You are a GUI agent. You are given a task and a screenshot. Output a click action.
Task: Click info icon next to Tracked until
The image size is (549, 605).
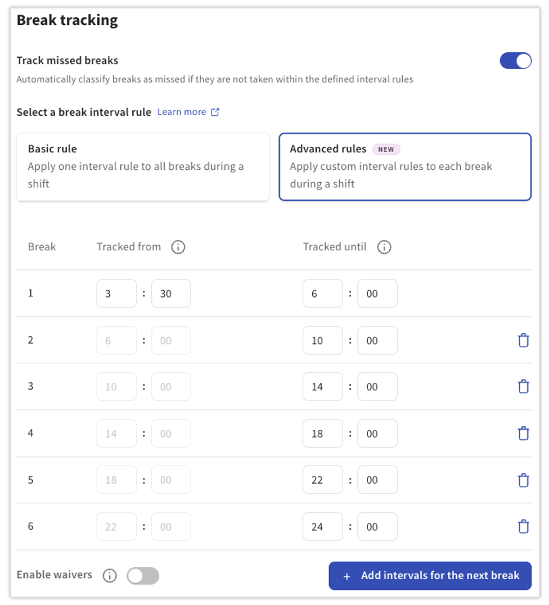point(384,247)
